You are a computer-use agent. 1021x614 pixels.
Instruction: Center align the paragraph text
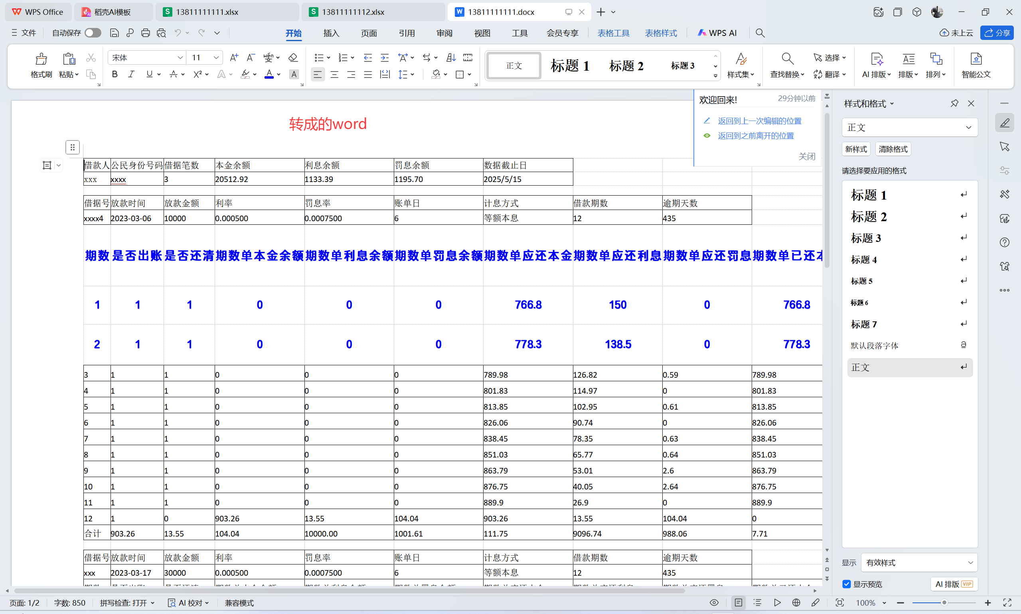pyautogui.click(x=334, y=75)
